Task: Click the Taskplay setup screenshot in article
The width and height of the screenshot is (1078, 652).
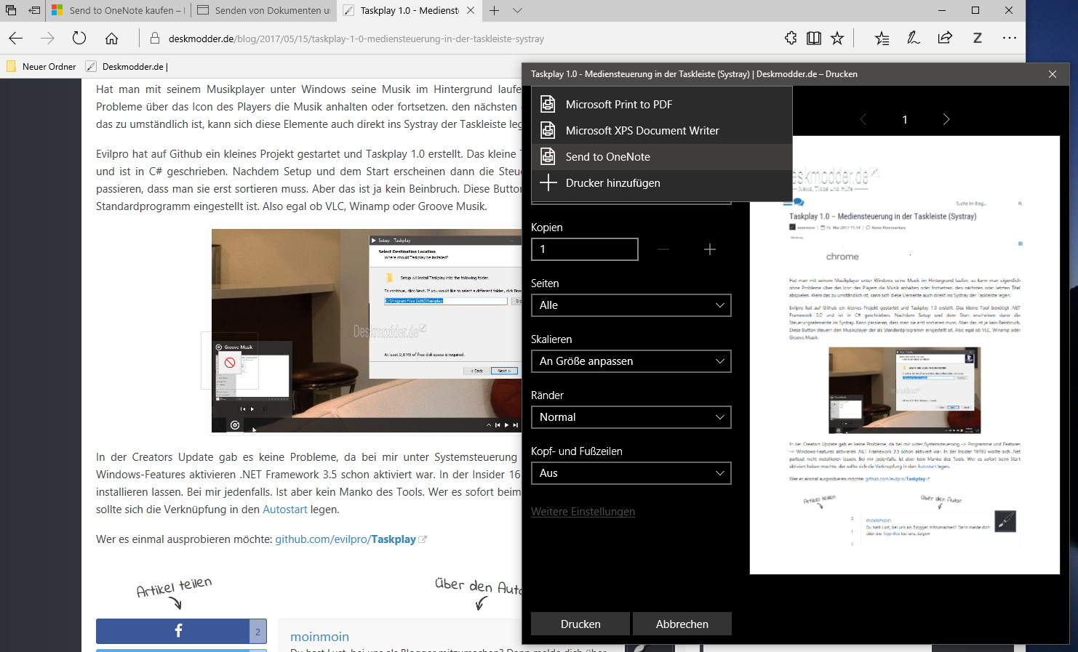Action: [367, 331]
